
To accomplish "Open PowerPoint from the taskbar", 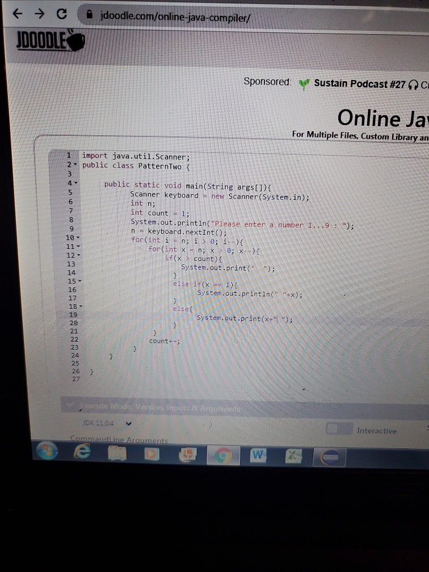I will tap(187, 455).
